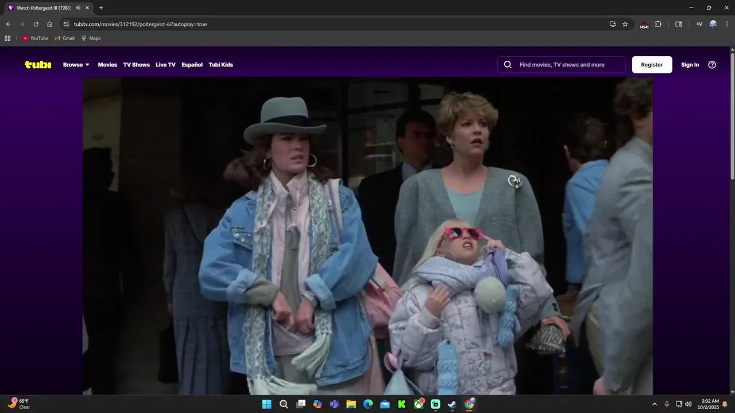Expand the Tubi Browse dropdown
Viewport: 735px width, 413px height.
(76, 65)
